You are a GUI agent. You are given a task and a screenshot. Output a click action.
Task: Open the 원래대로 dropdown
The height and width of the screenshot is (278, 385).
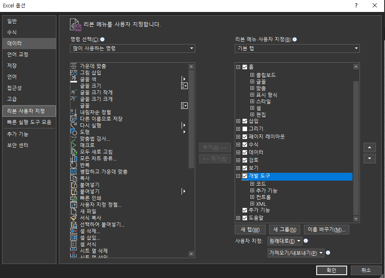(285, 241)
